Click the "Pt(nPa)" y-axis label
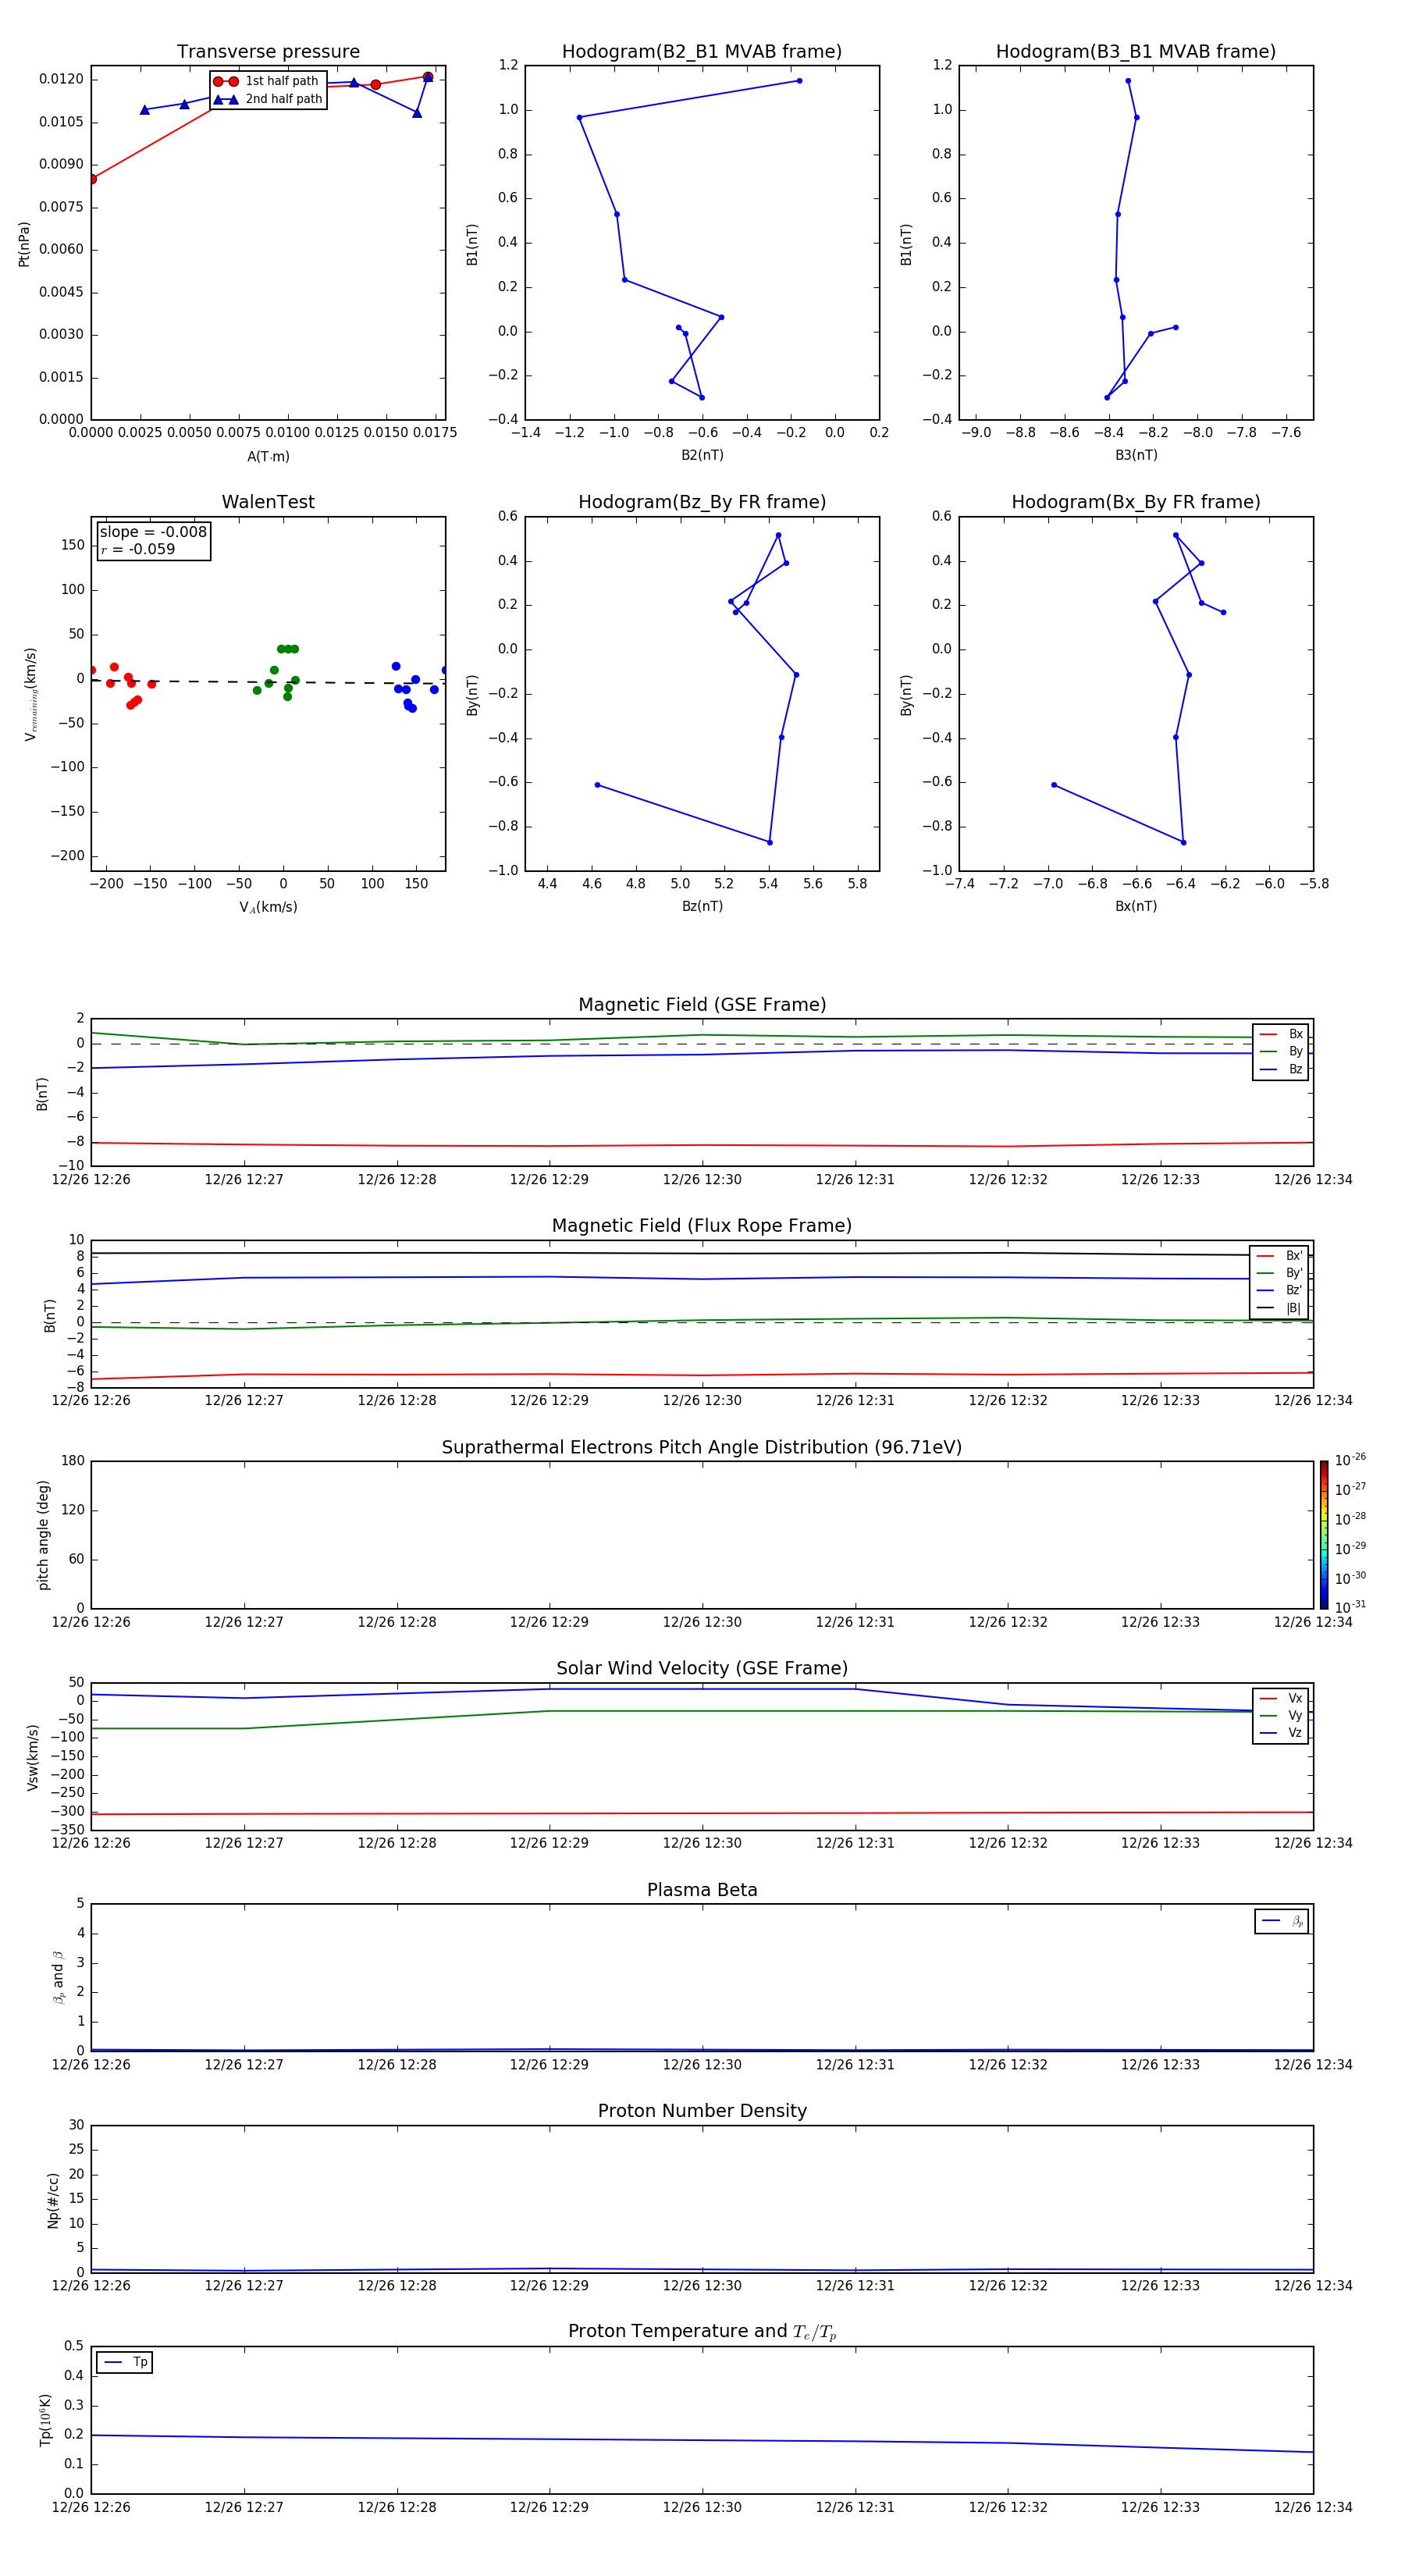The height and width of the screenshot is (2576, 1405). (24, 244)
